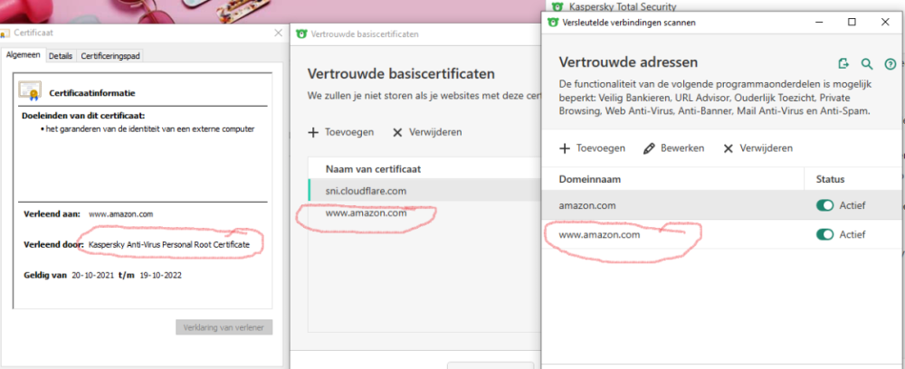Viewport: 905px width, 369px height.
Task: Open the Certificeringspad tab
Action: pos(110,56)
